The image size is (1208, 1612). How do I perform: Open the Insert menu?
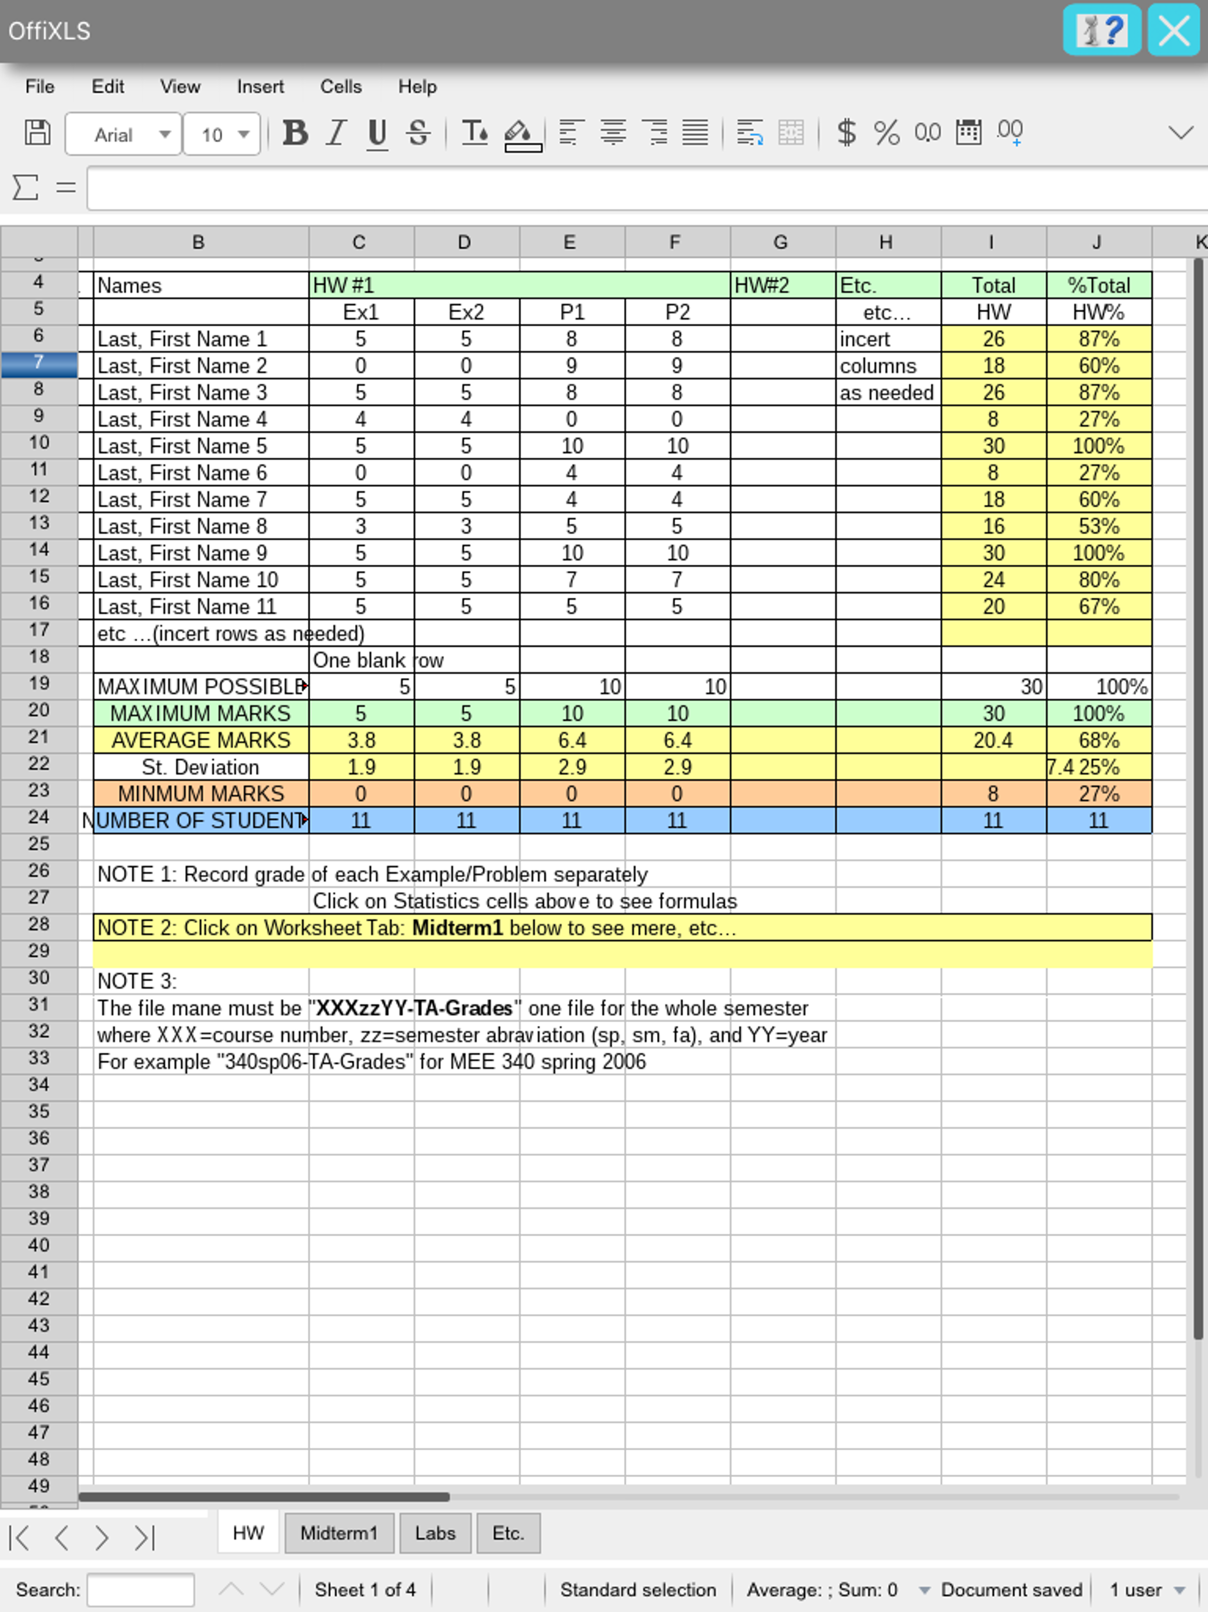pyautogui.click(x=260, y=87)
